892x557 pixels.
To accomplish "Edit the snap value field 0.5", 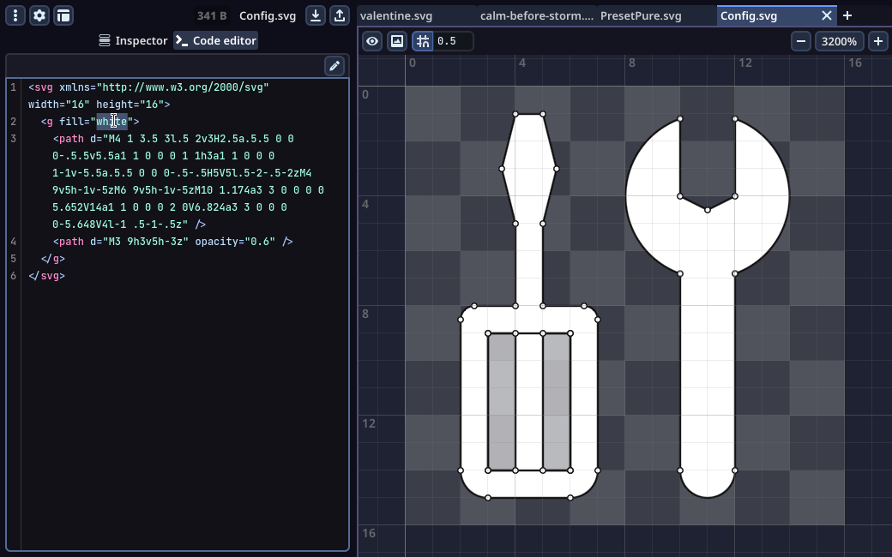I will (x=453, y=41).
